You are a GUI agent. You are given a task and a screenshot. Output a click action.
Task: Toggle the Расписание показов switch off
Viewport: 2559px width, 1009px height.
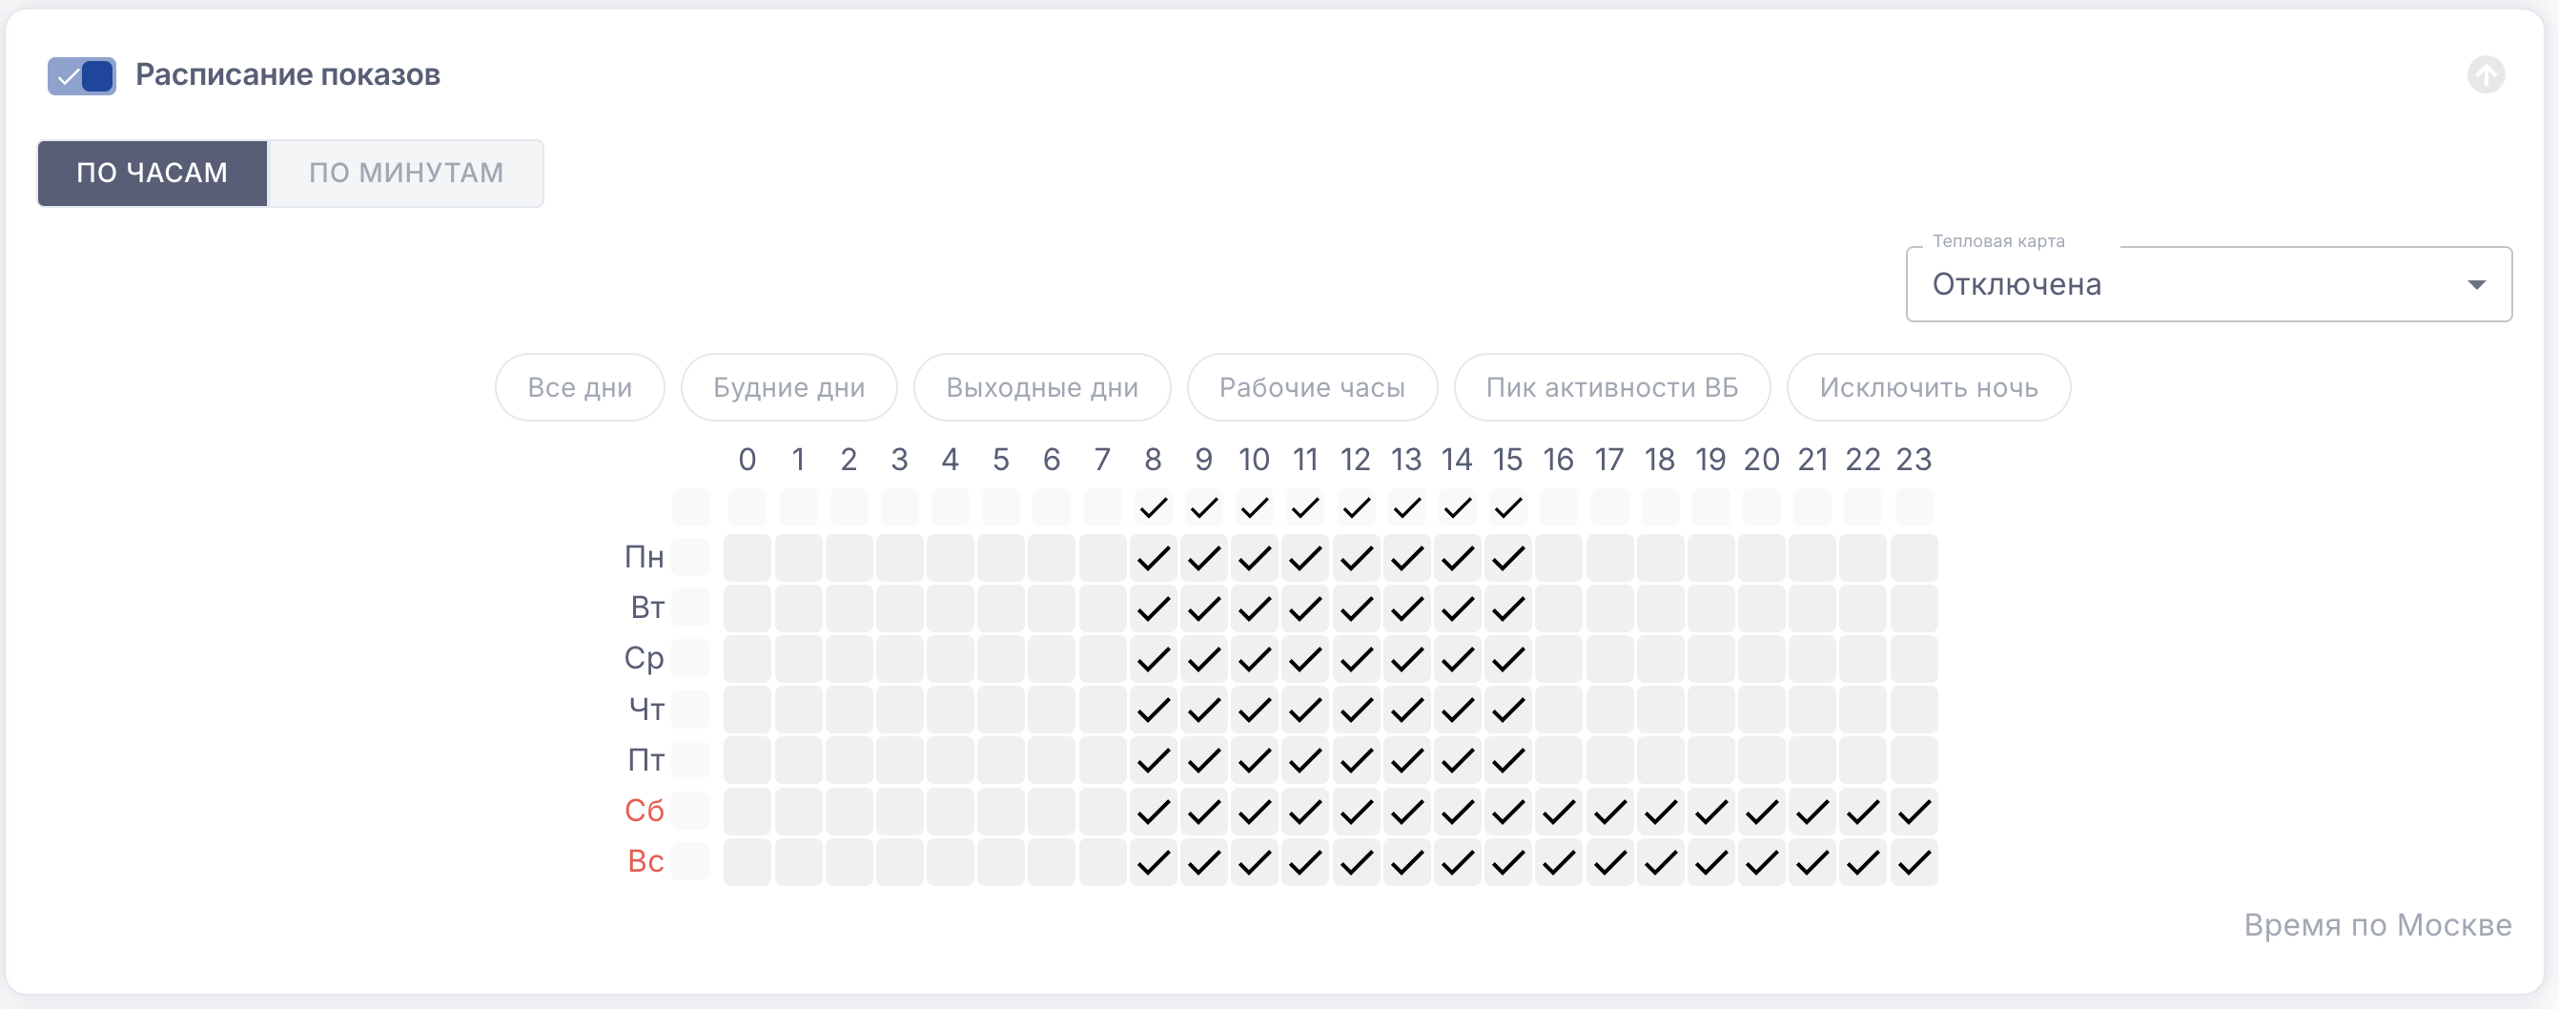click(x=81, y=75)
